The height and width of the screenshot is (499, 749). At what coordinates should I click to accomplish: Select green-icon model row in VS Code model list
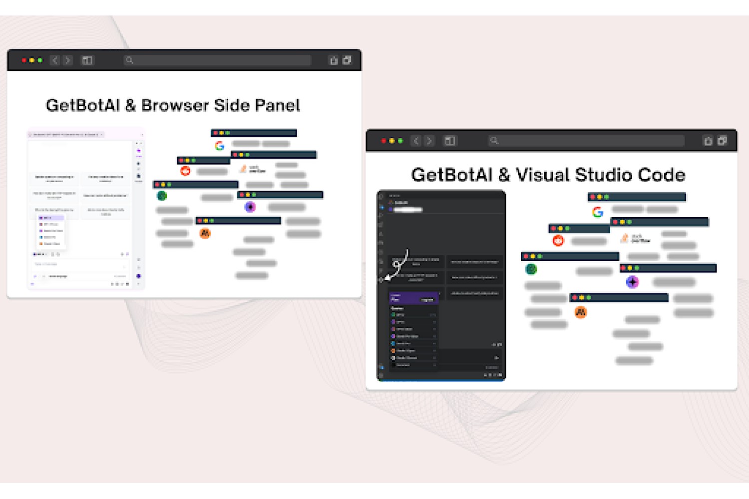coord(413,315)
